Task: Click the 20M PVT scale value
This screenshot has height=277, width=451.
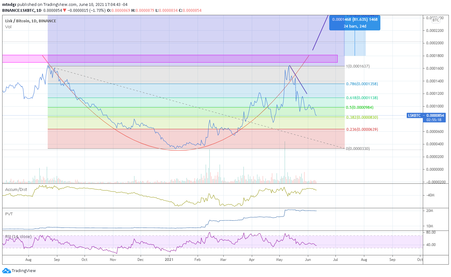Action: [430, 211]
